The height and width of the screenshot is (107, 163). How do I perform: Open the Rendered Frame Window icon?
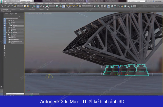125,6
